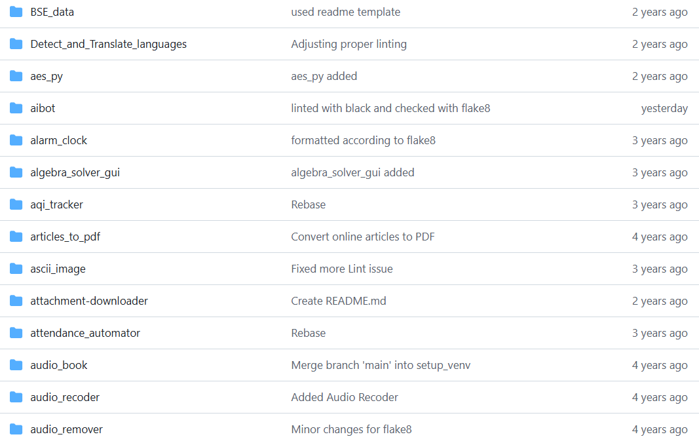The image size is (699, 443).
Task: Open the algebra_solver_gui directory
Action: click(x=75, y=172)
